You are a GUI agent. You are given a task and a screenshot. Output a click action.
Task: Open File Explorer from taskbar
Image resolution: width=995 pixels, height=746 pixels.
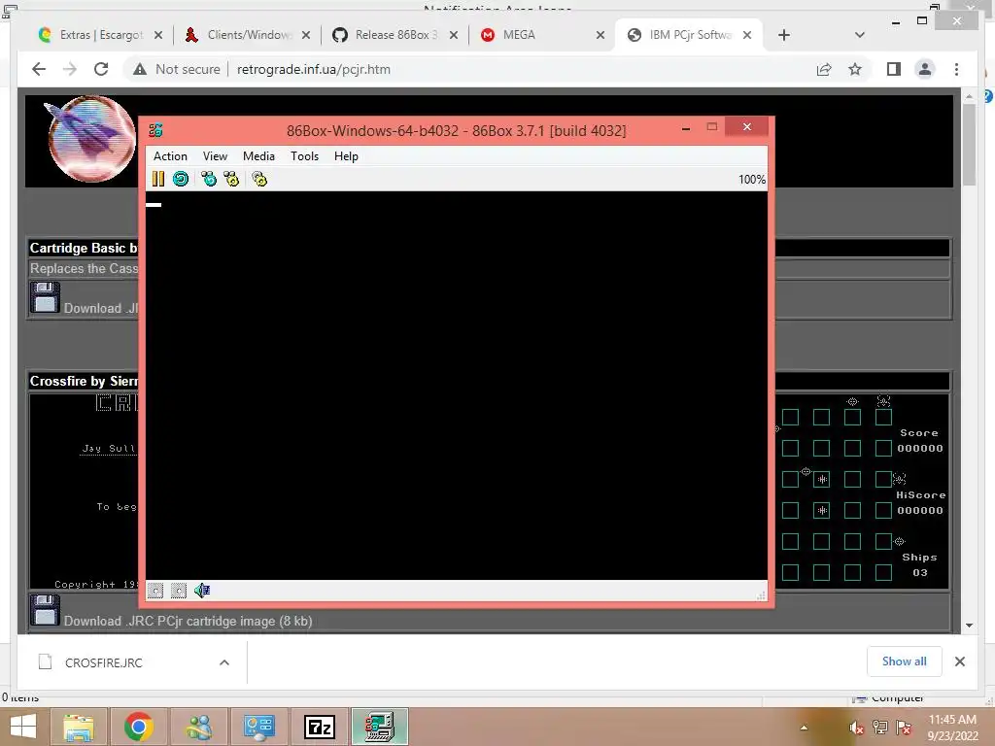point(79,727)
